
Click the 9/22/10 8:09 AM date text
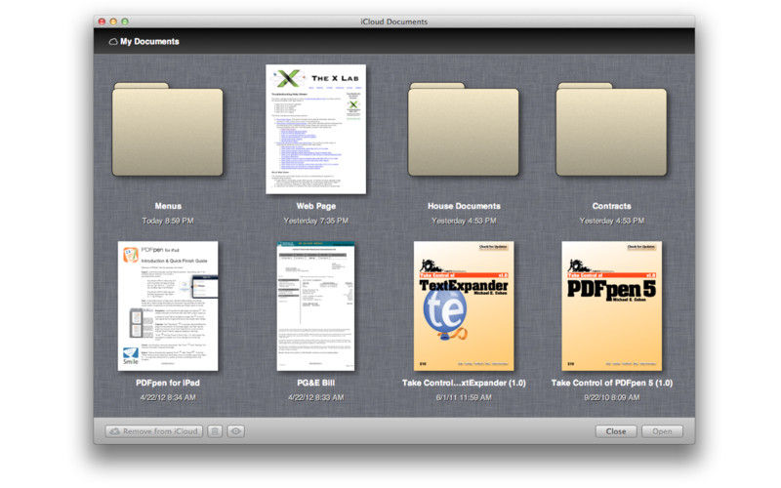pyautogui.click(x=612, y=397)
